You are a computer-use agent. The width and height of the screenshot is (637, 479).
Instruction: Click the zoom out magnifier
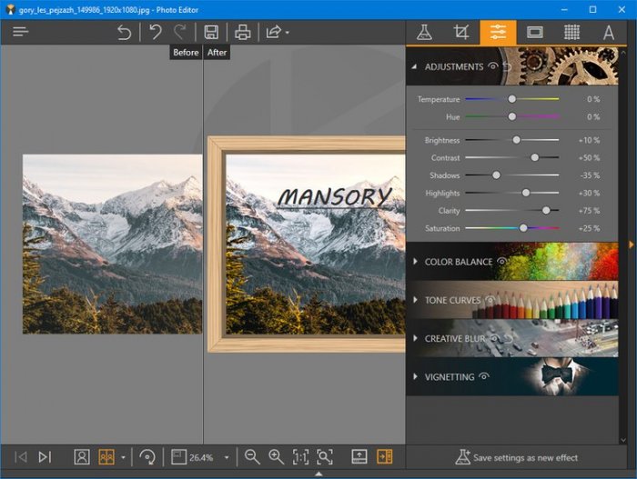252,456
